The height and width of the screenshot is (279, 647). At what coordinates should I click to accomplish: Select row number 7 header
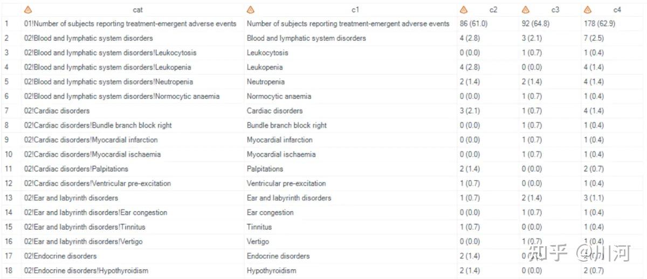pos(6,111)
